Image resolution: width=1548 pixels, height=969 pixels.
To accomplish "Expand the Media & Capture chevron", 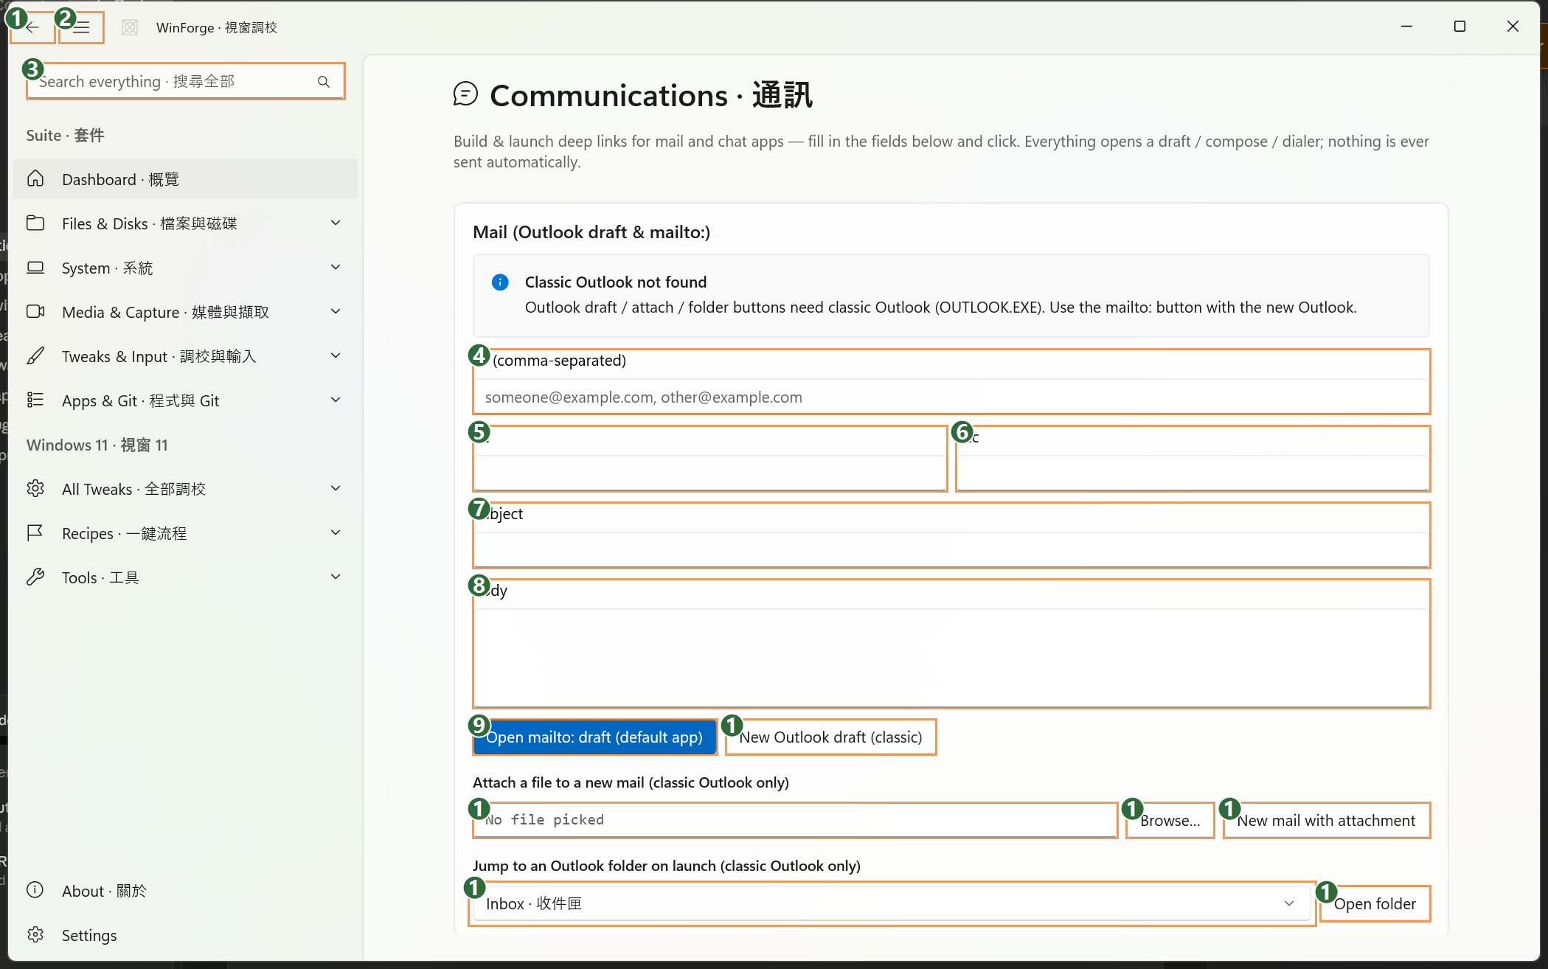I will 336,312.
